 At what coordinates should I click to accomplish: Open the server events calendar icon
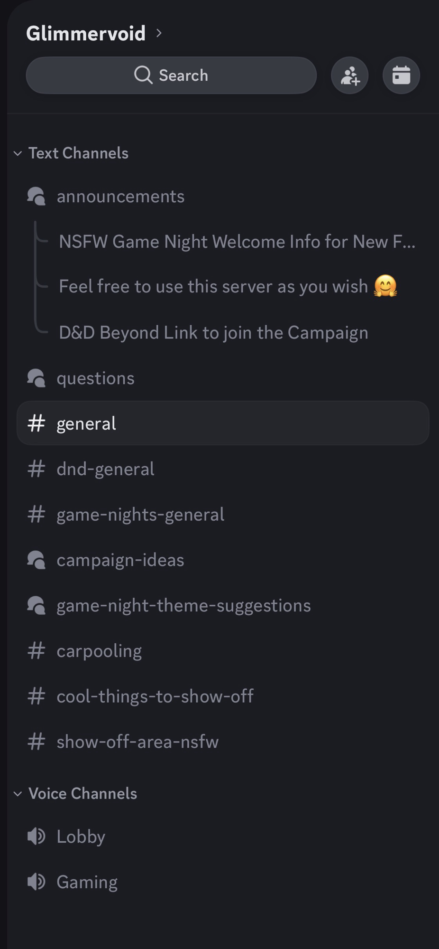click(401, 75)
